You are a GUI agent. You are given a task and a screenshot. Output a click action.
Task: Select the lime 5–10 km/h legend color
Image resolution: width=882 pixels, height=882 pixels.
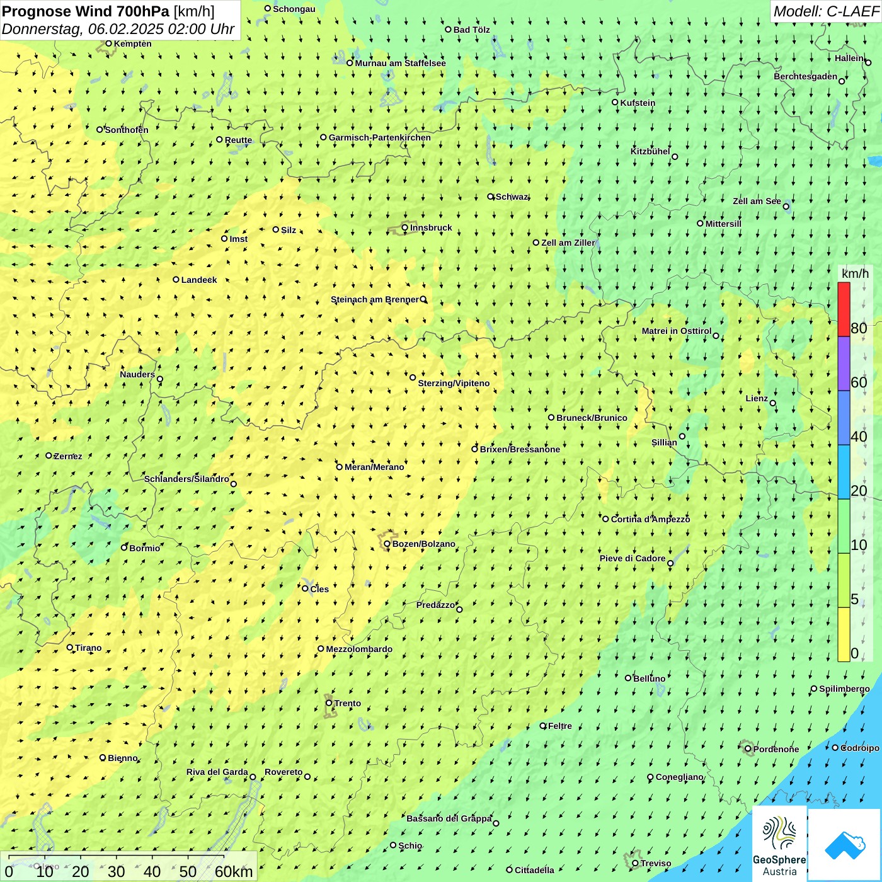tap(844, 581)
